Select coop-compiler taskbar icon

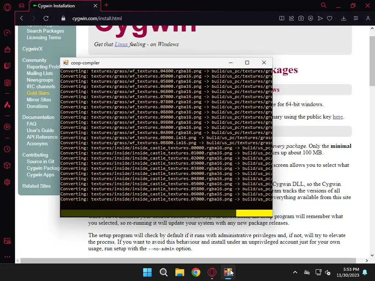(x=228, y=272)
